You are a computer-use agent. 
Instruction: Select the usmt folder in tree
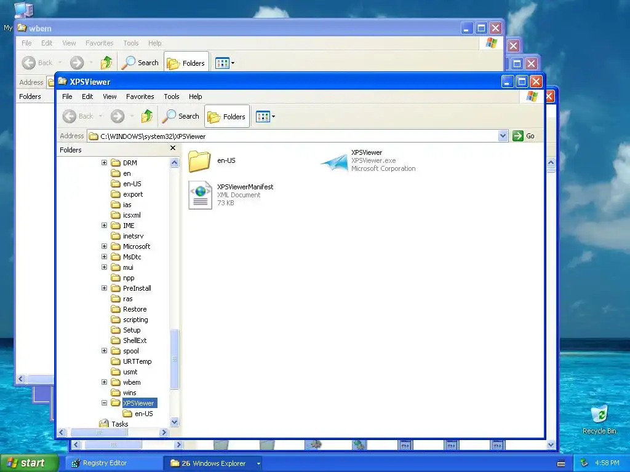[x=130, y=372]
